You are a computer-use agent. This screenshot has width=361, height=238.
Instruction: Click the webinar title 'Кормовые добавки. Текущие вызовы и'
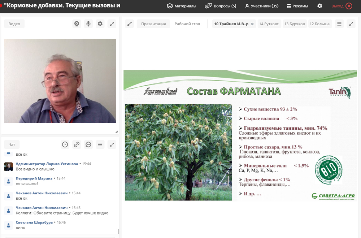click(62, 5)
